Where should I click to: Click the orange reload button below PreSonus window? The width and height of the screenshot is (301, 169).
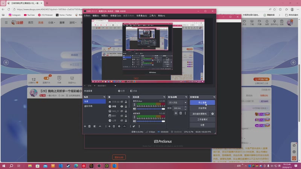[x=119, y=157]
